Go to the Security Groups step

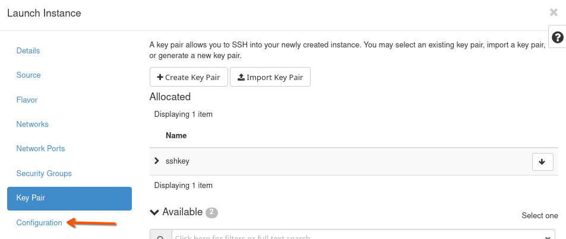click(44, 174)
